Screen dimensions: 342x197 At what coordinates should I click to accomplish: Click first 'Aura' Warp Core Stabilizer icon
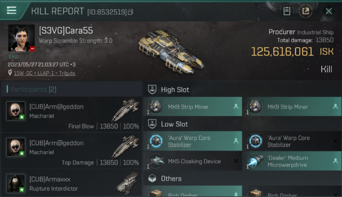coord(155,141)
